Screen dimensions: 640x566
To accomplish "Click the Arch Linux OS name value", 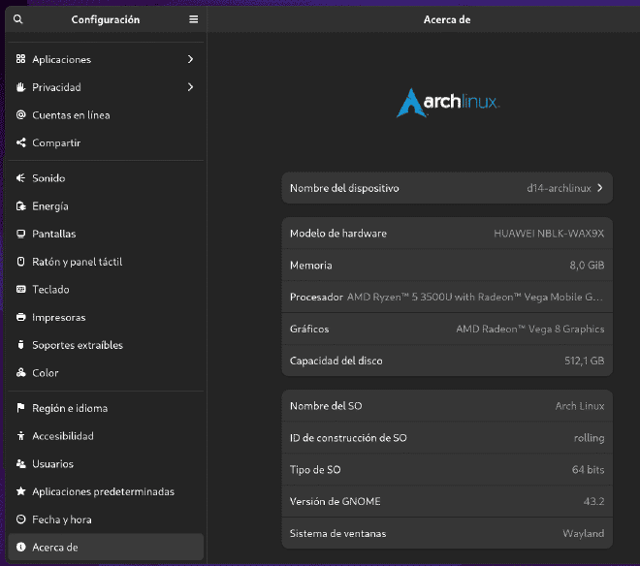I will pyautogui.click(x=580, y=406).
